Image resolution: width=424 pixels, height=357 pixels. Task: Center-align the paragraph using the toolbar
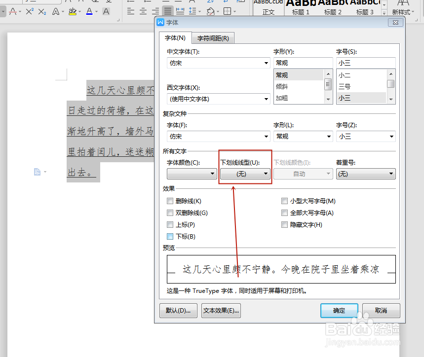[143, 11]
